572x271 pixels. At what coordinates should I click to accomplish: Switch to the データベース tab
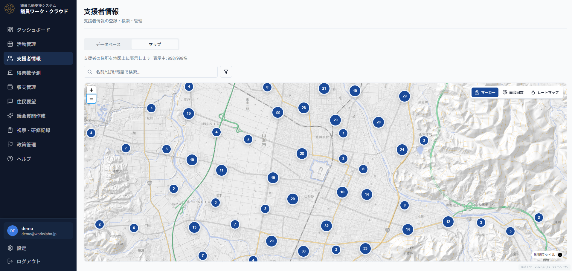108,44
